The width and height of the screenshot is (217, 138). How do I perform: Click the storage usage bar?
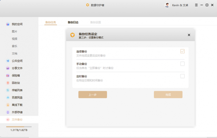click(x=19, y=127)
